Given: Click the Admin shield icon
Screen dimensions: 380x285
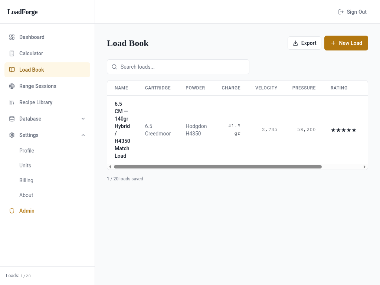Looking at the screenshot, I should tap(12, 211).
